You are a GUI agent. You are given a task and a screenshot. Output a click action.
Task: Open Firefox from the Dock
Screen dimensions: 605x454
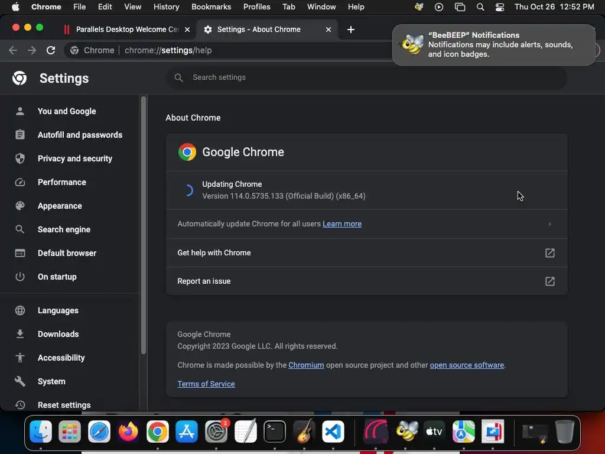[x=128, y=431]
